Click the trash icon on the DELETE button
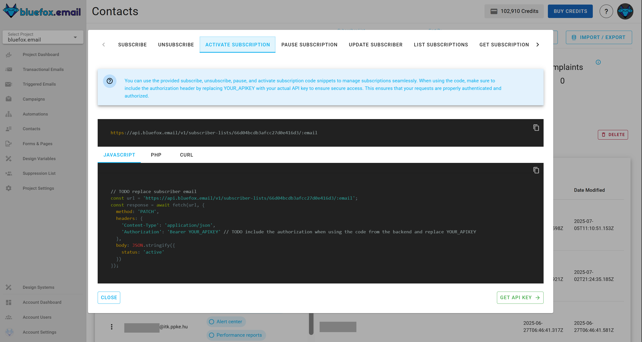This screenshot has width=642, height=342. click(x=603, y=135)
